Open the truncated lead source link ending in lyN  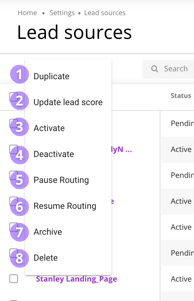point(121,149)
